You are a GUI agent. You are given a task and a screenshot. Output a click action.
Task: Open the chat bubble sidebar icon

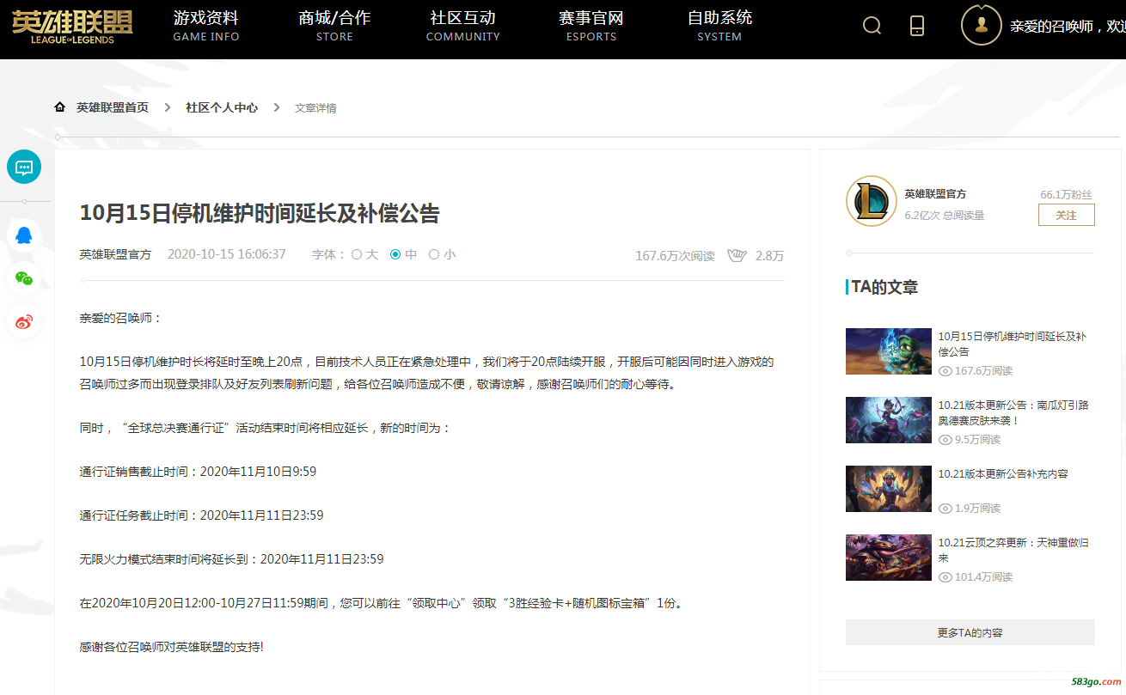coord(24,167)
